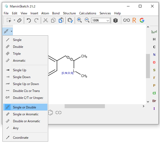Open the View menu
The width and height of the screenshot is (160, 143).
[x=24, y=13]
